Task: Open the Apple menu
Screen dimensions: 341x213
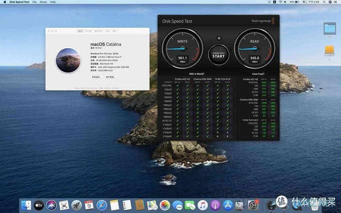Action: [5, 2]
